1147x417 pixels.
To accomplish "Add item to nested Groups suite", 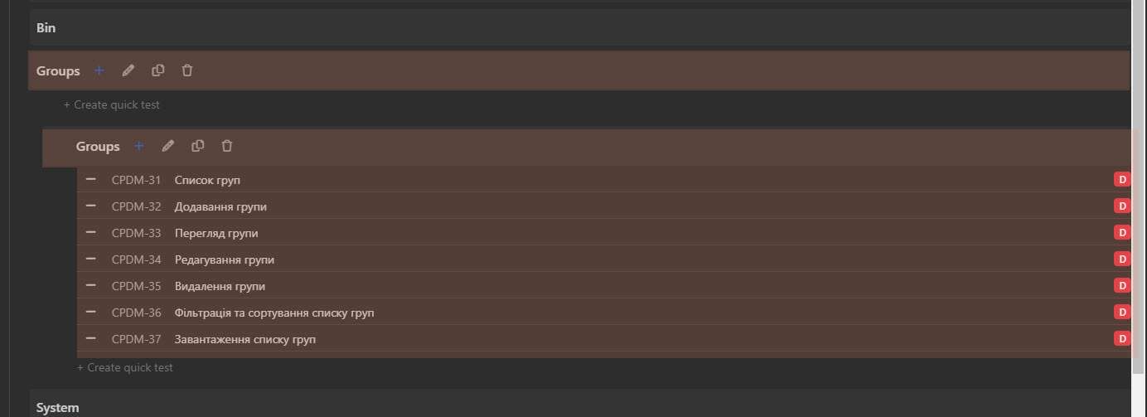I will click(x=139, y=146).
